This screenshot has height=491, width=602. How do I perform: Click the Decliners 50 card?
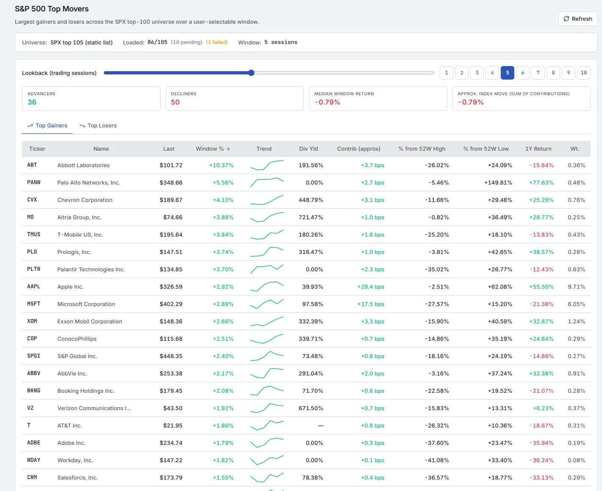click(x=235, y=99)
